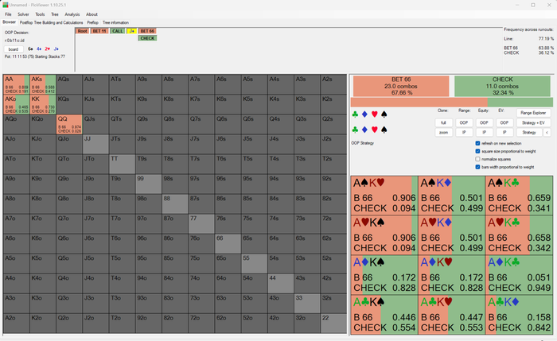Click the orange BET 66 23.0 combos box
Image resolution: width=557 pixels, height=341 pixels.
click(x=401, y=86)
